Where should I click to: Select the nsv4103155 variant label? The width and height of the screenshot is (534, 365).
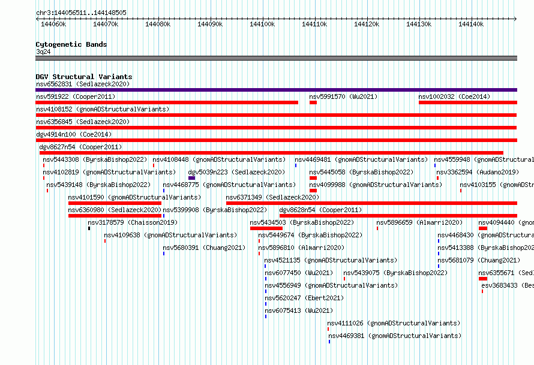coord(497,185)
